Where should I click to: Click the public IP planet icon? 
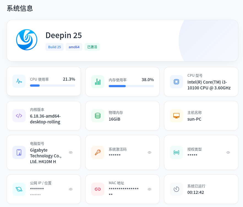[19, 189]
